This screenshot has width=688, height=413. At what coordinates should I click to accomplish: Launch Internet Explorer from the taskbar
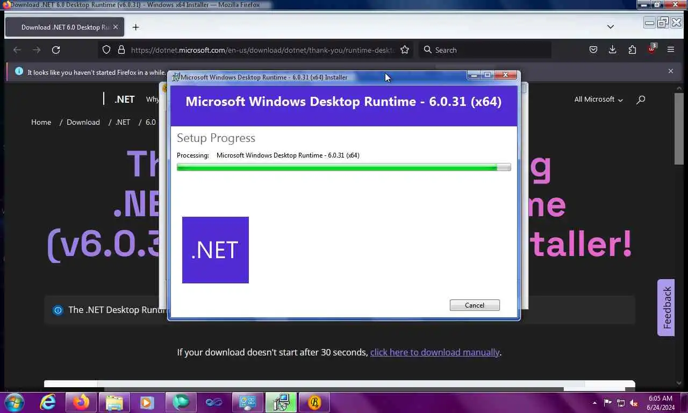coord(48,402)
